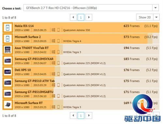The width and height of the screenshot is (163, 124).
Task: Open the Samsung GT-P8510MSABTU device name
Action: 34,92
